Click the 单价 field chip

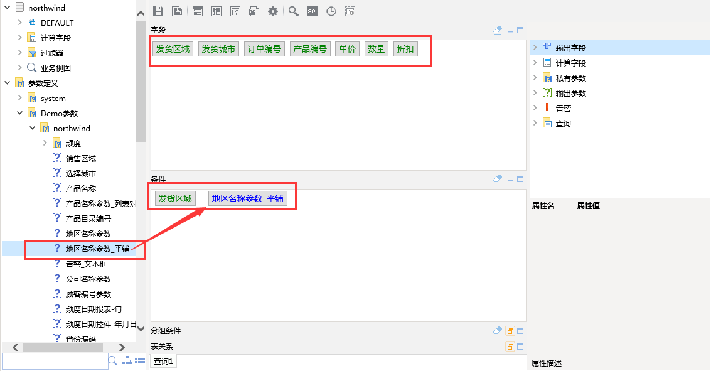[347, 49]
